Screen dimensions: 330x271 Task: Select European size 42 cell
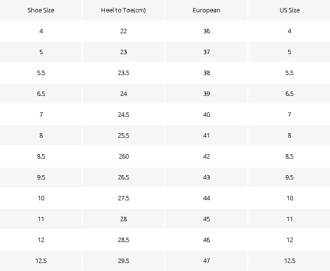207,156
